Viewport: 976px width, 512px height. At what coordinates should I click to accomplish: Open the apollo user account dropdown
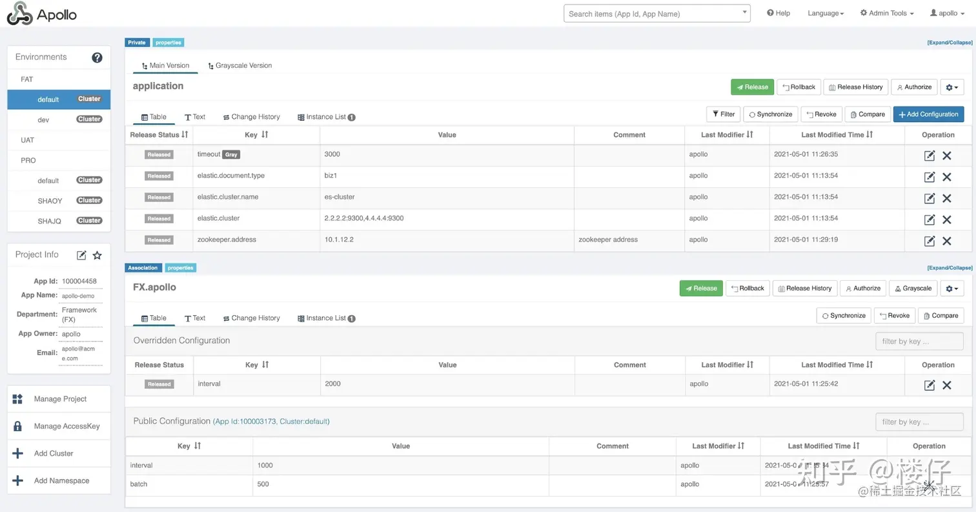point(948,13)
